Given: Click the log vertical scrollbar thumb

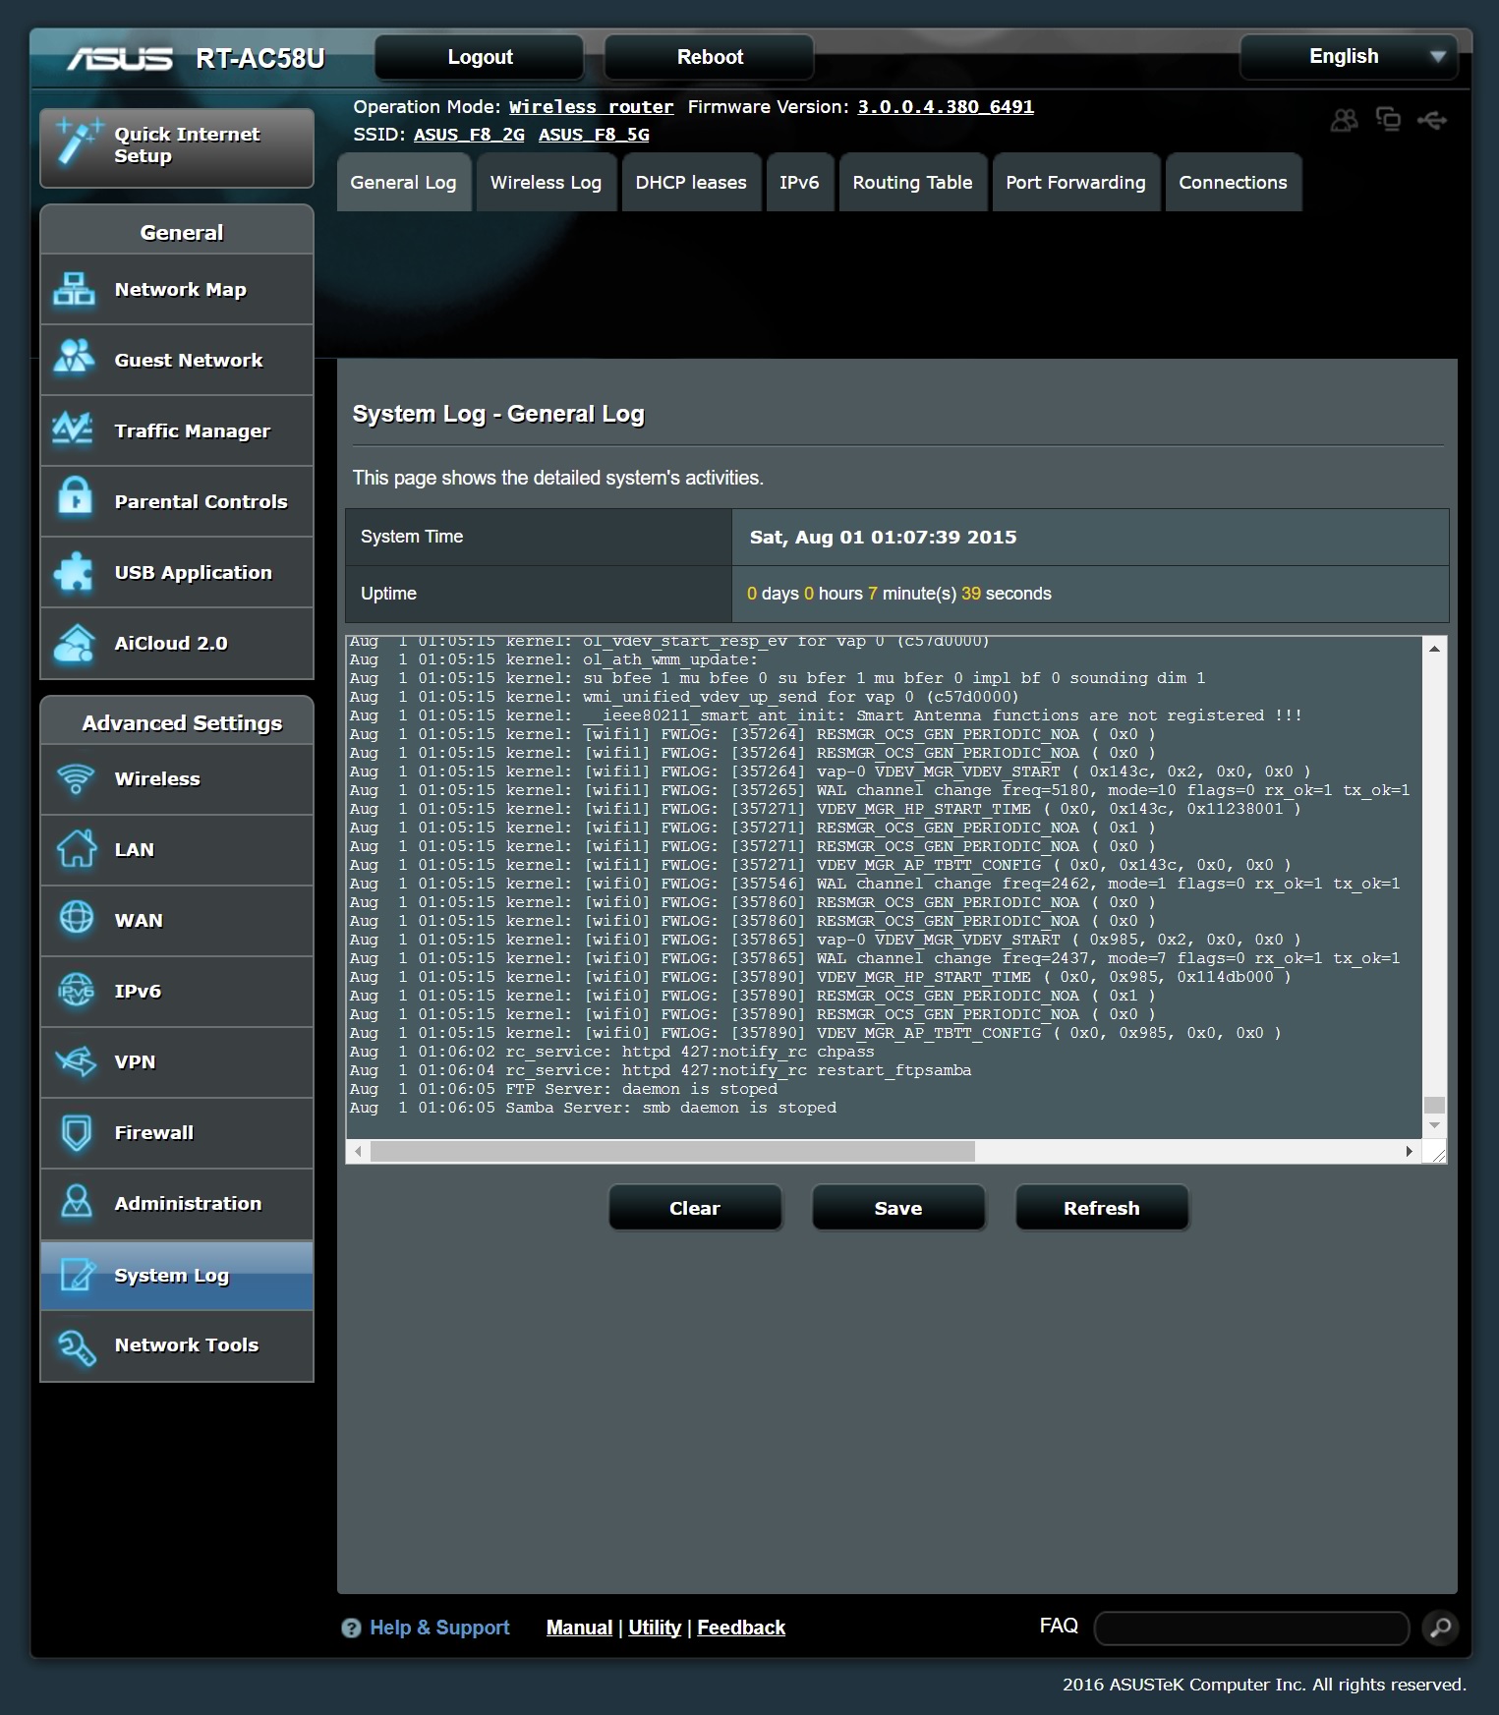Looking at the screenshot, I should point(1434,1105).
